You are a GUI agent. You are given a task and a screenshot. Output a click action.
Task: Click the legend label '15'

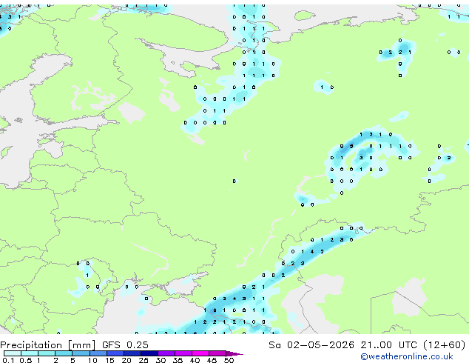109,360
